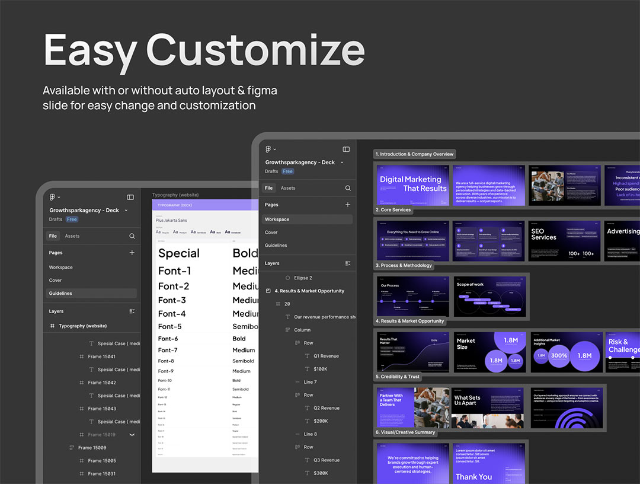Open the Workspace page in the left window
640x484 pixels.
coord(61,268)
